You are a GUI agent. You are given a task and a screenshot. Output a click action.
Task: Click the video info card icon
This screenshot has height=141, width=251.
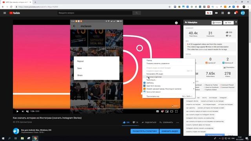point(176,23)
